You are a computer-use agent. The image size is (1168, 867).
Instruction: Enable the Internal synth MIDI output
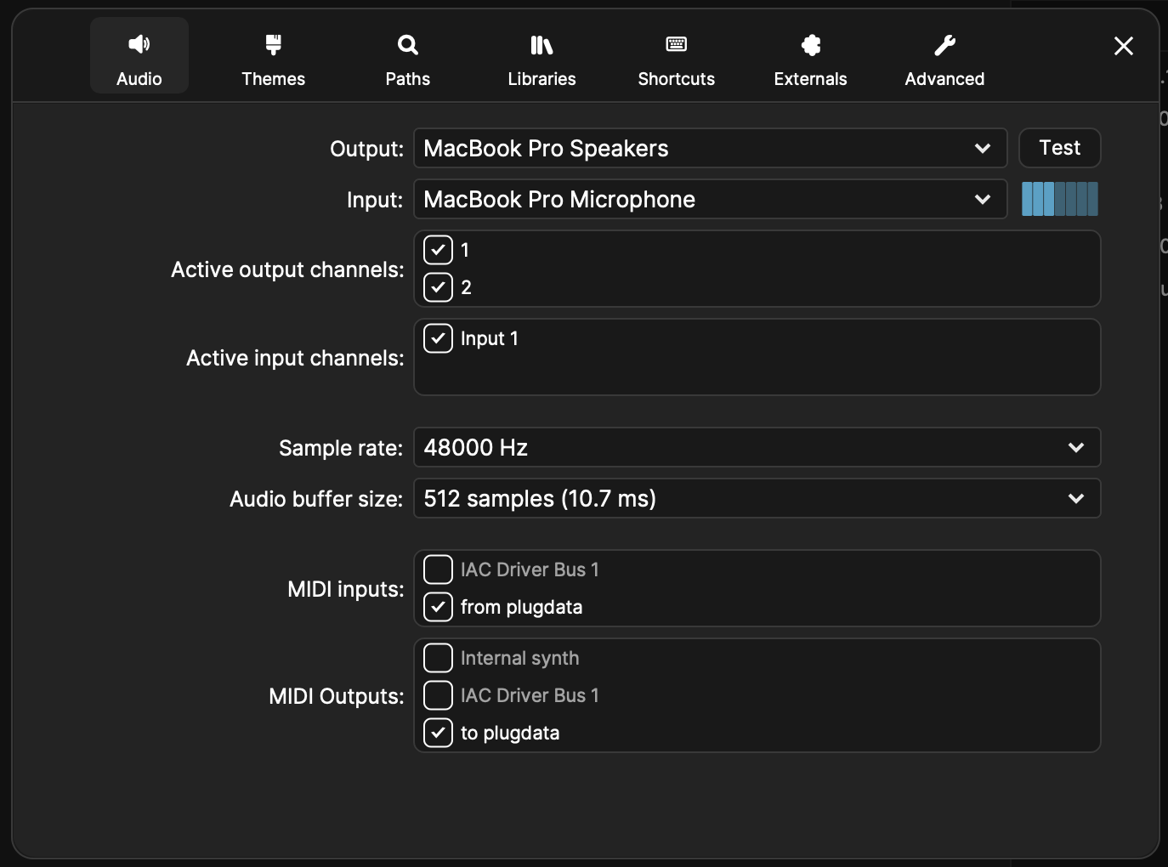click(x=438, y=658)
